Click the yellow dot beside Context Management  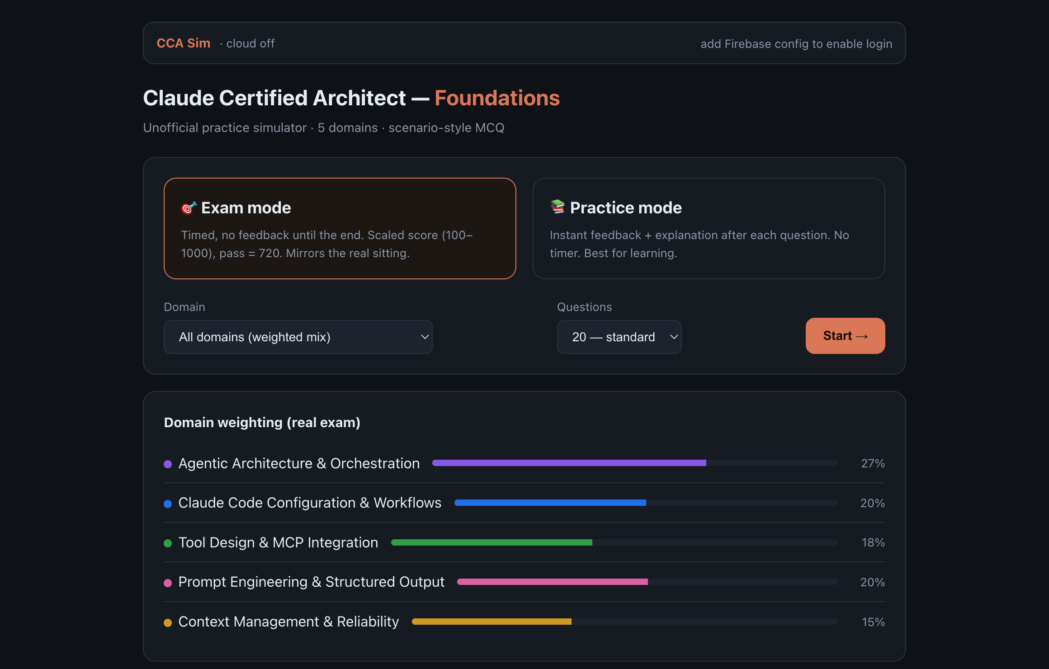(x=168, y=622)
